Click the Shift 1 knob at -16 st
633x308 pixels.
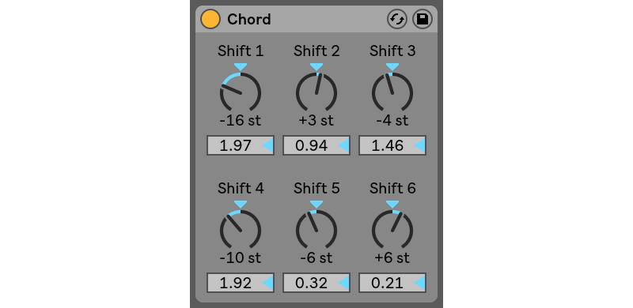(241, 92)
